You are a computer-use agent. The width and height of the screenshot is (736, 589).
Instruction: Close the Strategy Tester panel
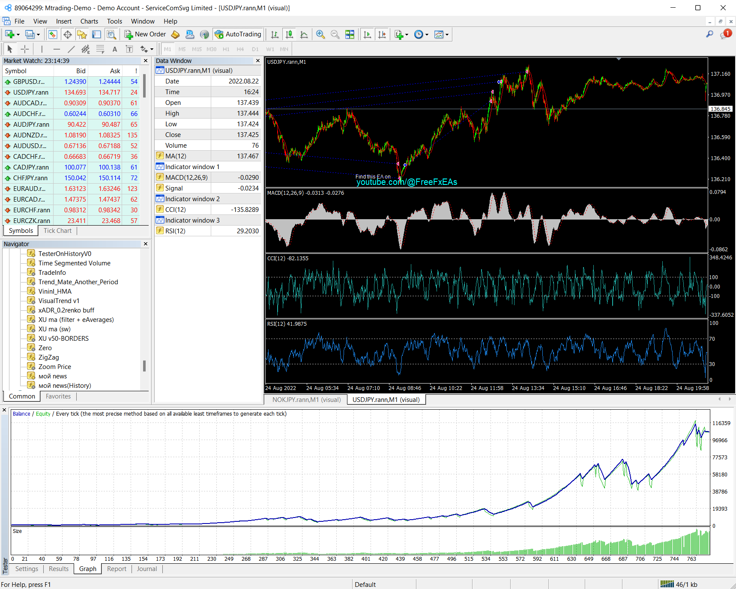pos(4,410)
